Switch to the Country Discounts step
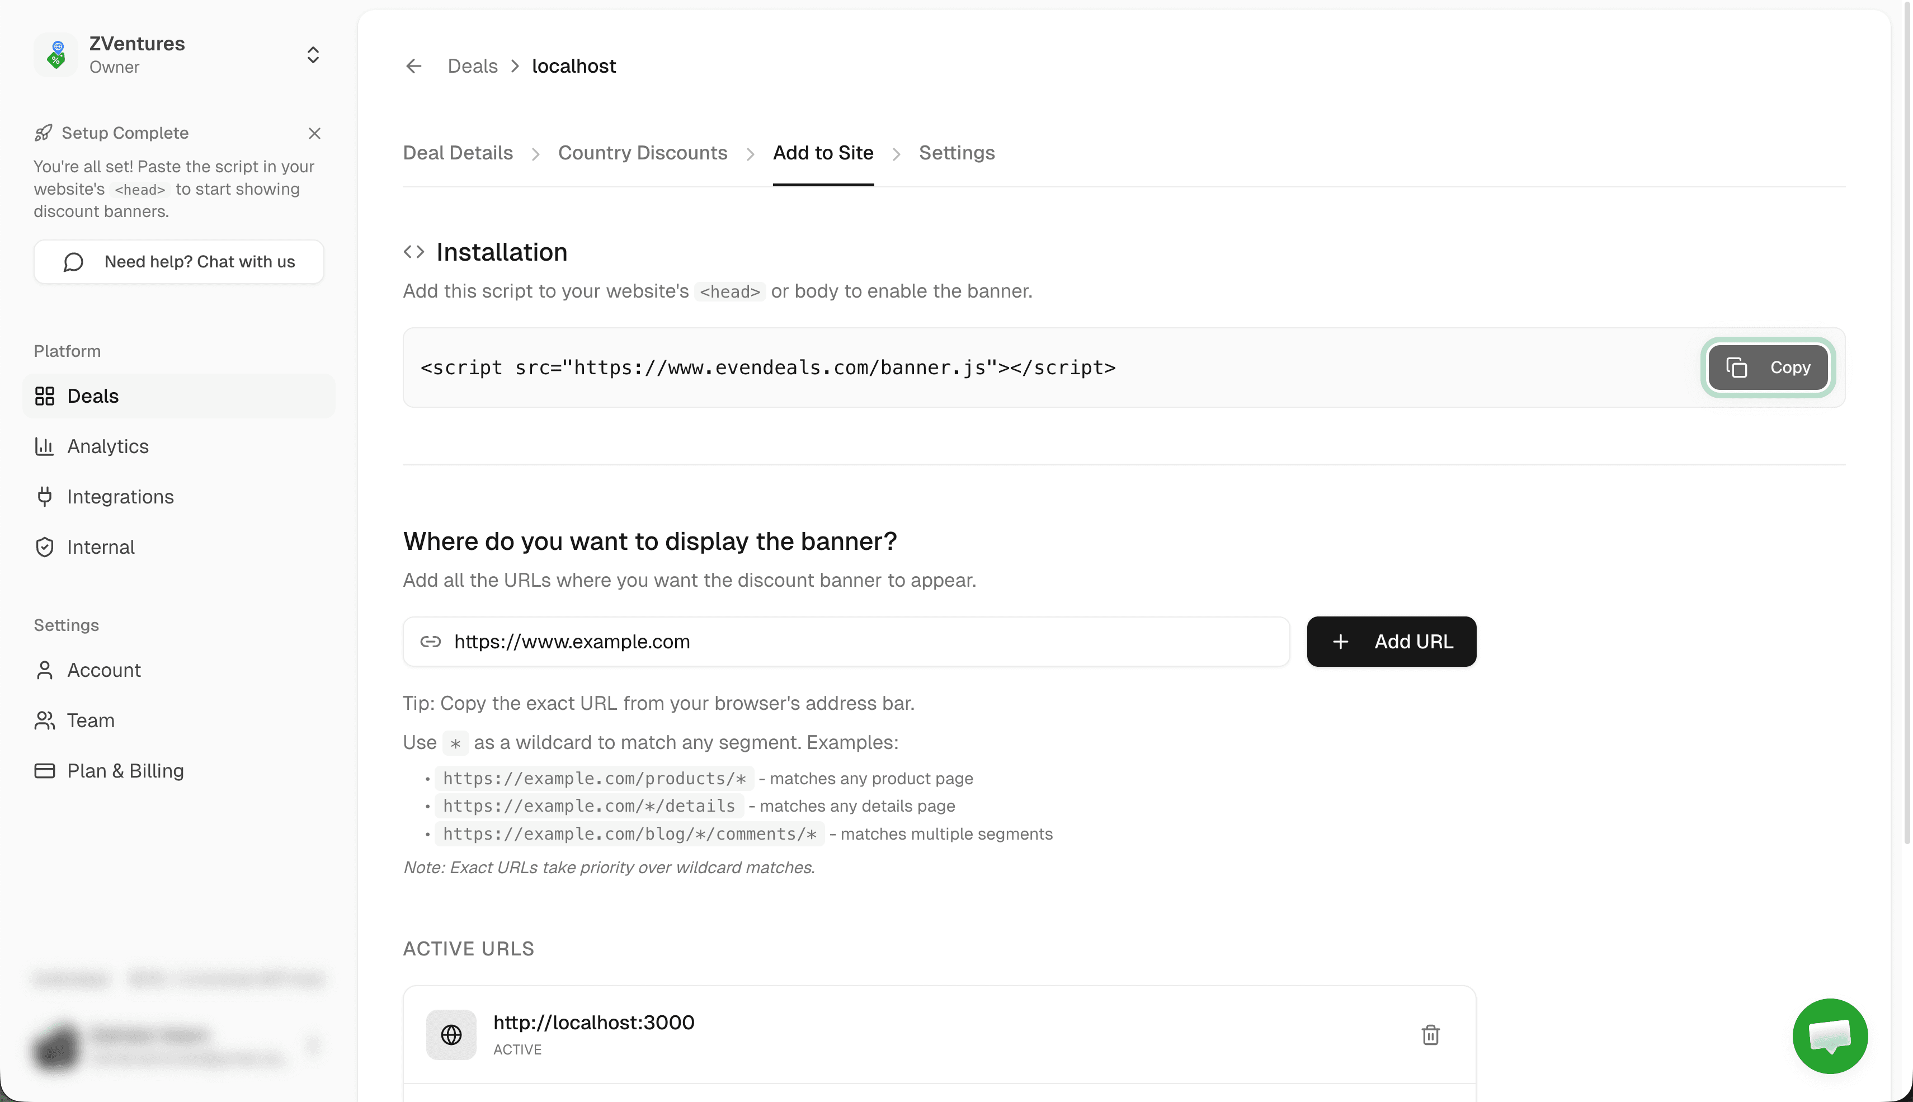 click(x=643, y=152)
